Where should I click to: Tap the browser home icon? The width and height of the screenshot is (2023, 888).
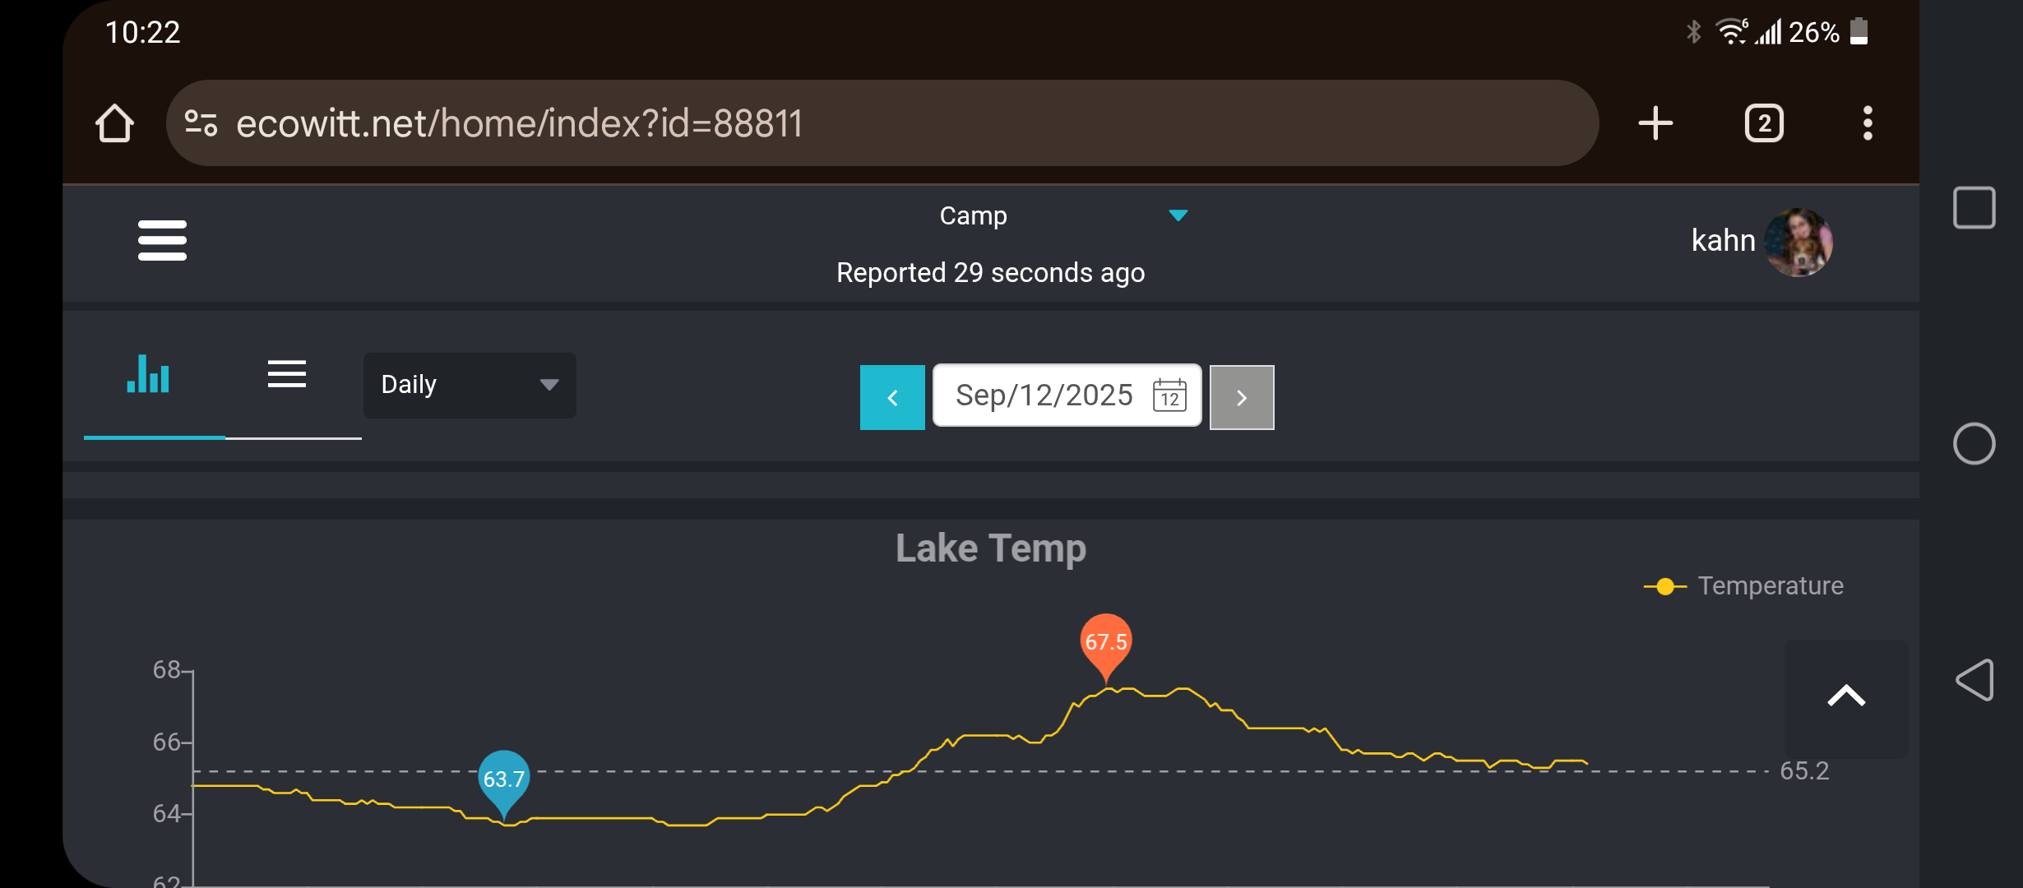point(115,123)
